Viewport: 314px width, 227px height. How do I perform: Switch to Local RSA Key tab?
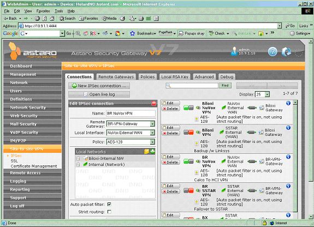(175, 77)
